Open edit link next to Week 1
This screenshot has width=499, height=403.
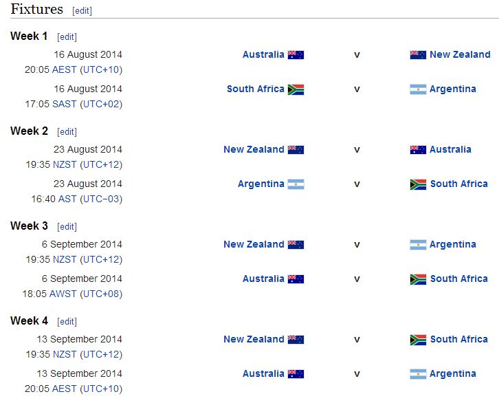(67, 37)
